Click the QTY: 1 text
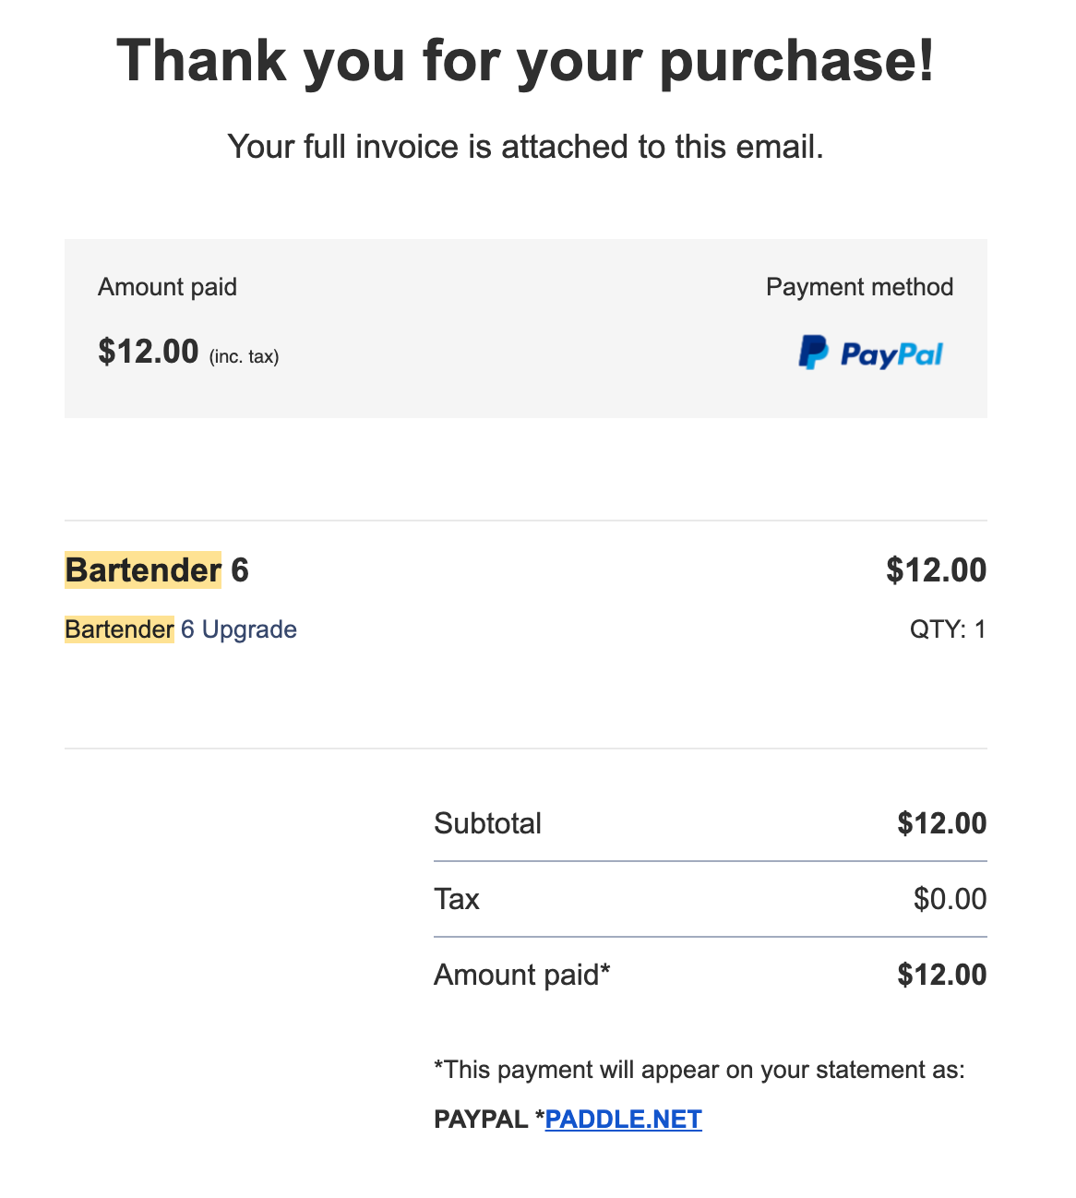Viewport: 1076px width, 1198px height. click(x=948, y=629)
